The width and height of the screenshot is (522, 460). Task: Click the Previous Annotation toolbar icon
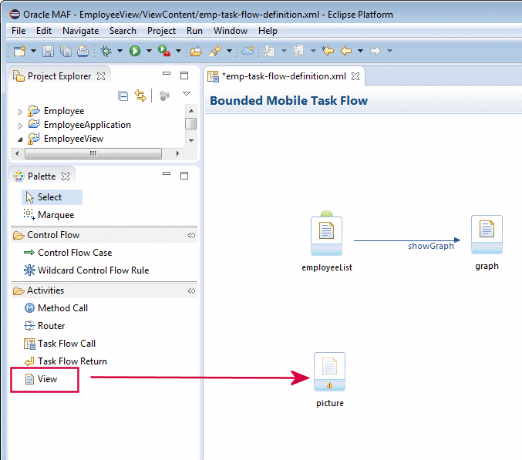click(298, 51)
